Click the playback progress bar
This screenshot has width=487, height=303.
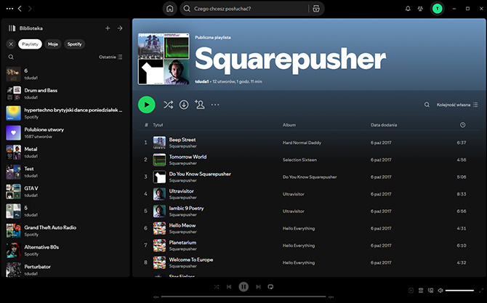click(243, 296)
